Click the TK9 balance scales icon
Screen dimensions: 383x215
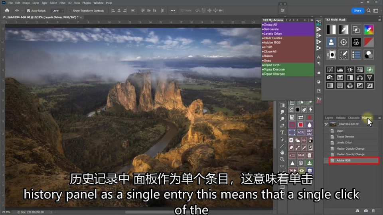(359, 78)
